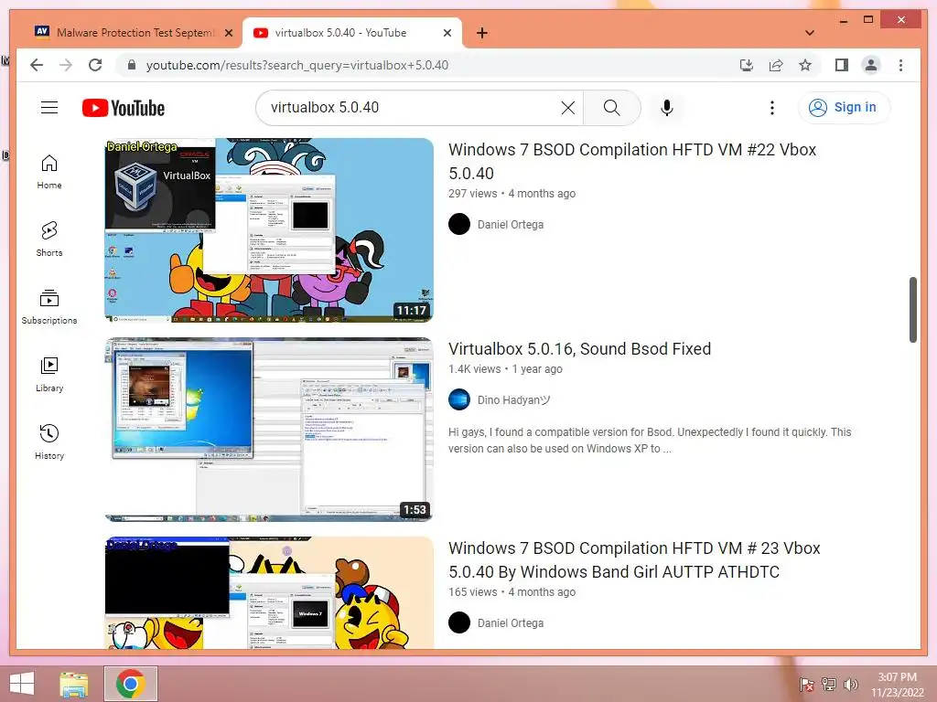937x702 pixels.
Task: Click the magnifier search button
Action: (x=611, y=108)
